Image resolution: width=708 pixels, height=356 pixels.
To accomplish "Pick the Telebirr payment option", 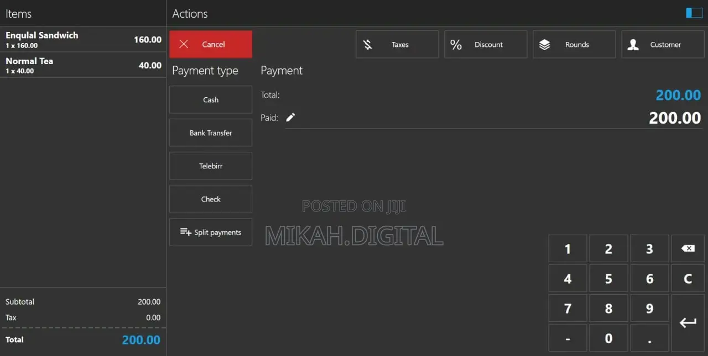I will click(x=210, y=166).
